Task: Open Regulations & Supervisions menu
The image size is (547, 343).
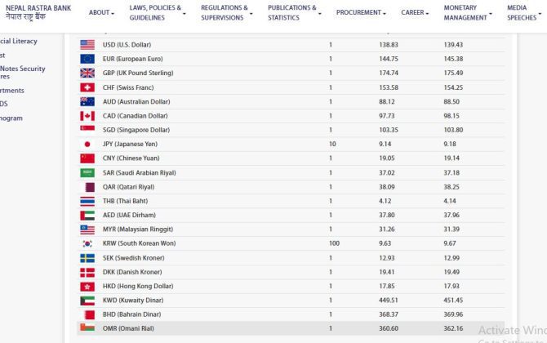Action: pos(226,13)
